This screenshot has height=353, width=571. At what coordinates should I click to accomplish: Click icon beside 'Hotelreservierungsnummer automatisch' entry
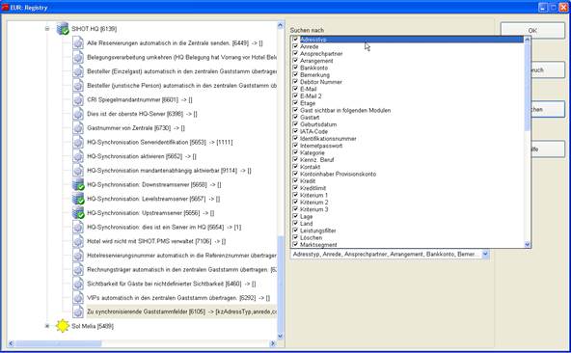pos(78,256)
